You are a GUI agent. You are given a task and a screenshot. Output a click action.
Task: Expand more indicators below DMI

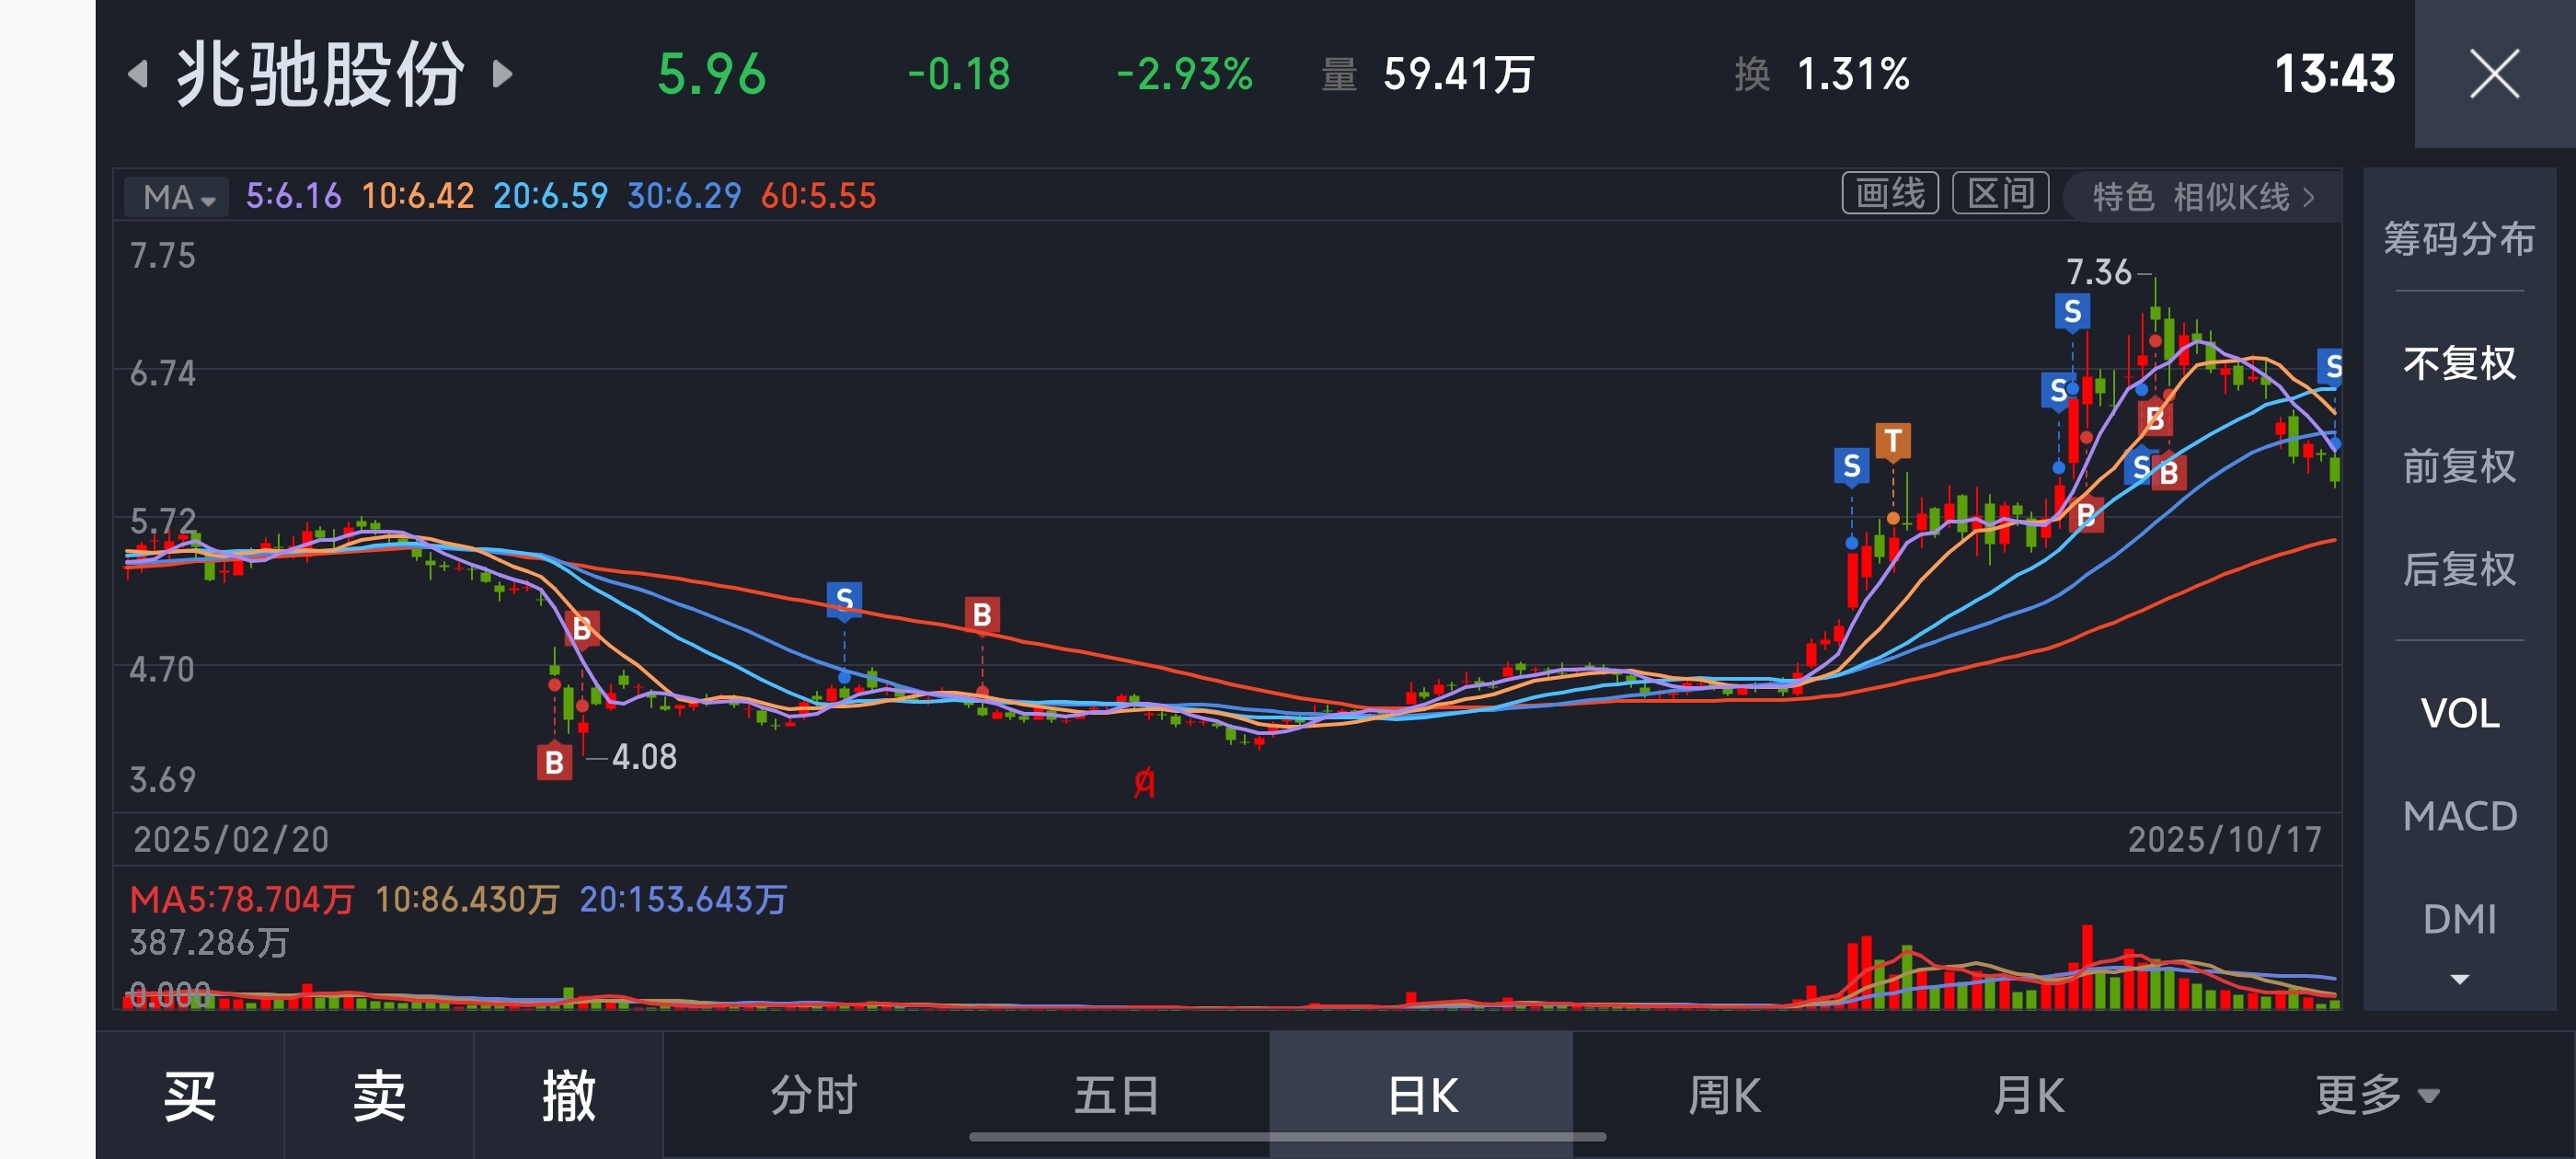tap(2459, 979)
